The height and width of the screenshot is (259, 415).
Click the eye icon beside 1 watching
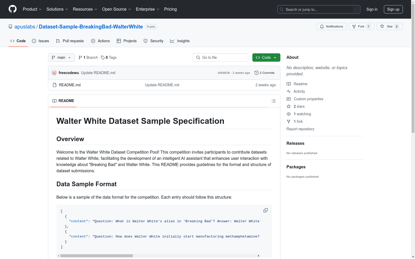point(289,114)
